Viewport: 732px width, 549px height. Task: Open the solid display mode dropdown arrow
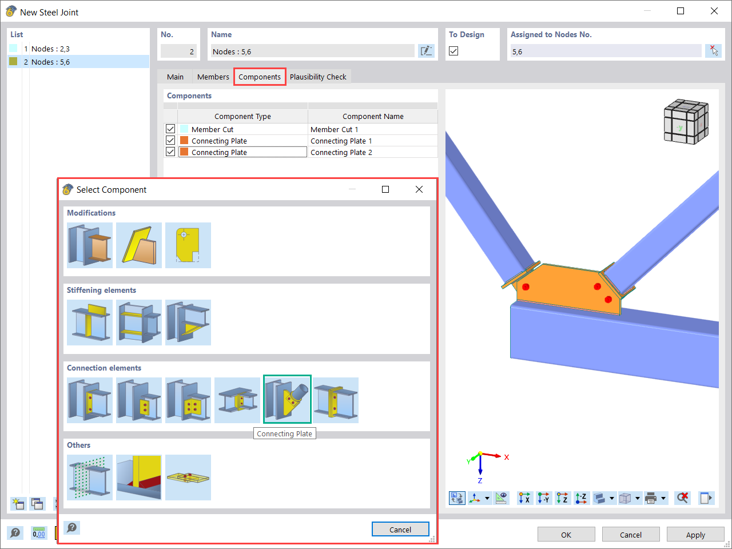[x=612, y=498]
